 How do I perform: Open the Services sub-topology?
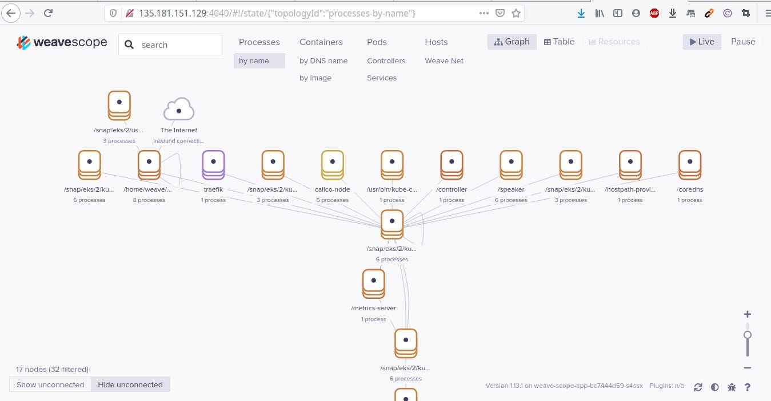(382, 78)
